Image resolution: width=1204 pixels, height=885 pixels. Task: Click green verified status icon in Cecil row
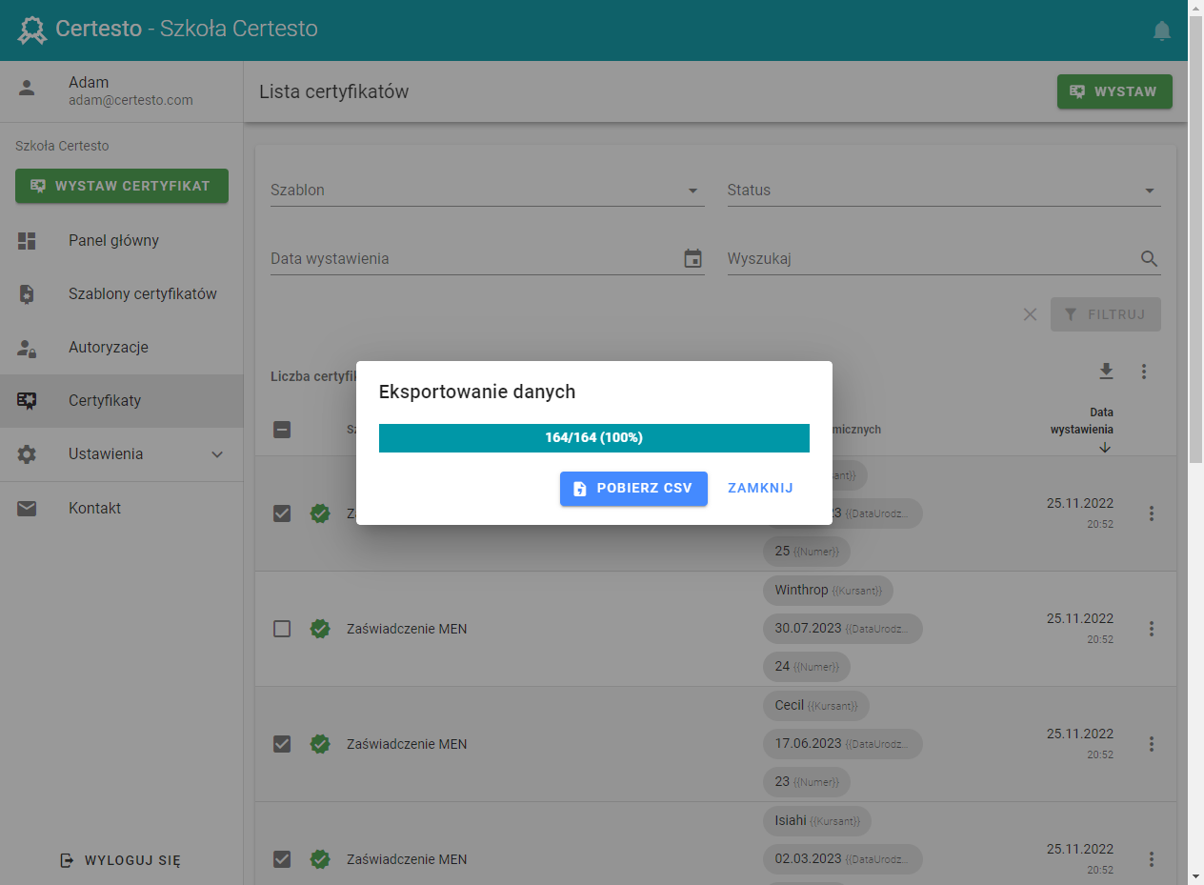click(x=320, y=744)
